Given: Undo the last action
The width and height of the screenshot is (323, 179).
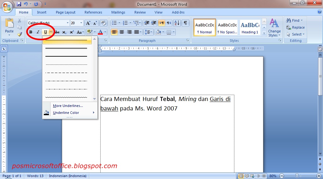Looking at the screenshot, I should (26, 4).
